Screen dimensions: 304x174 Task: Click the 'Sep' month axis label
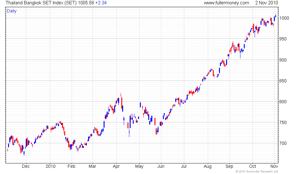click(229, 167)
